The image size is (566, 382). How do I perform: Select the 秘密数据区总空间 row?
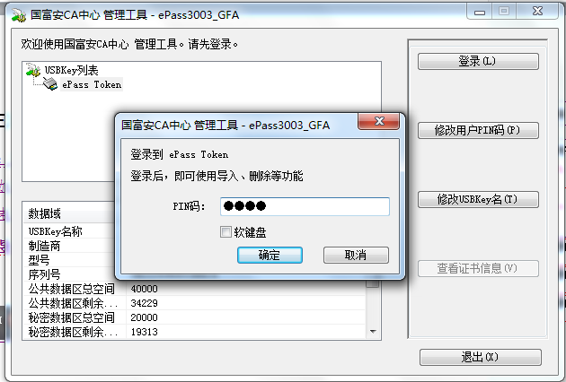tap(194, 317)
